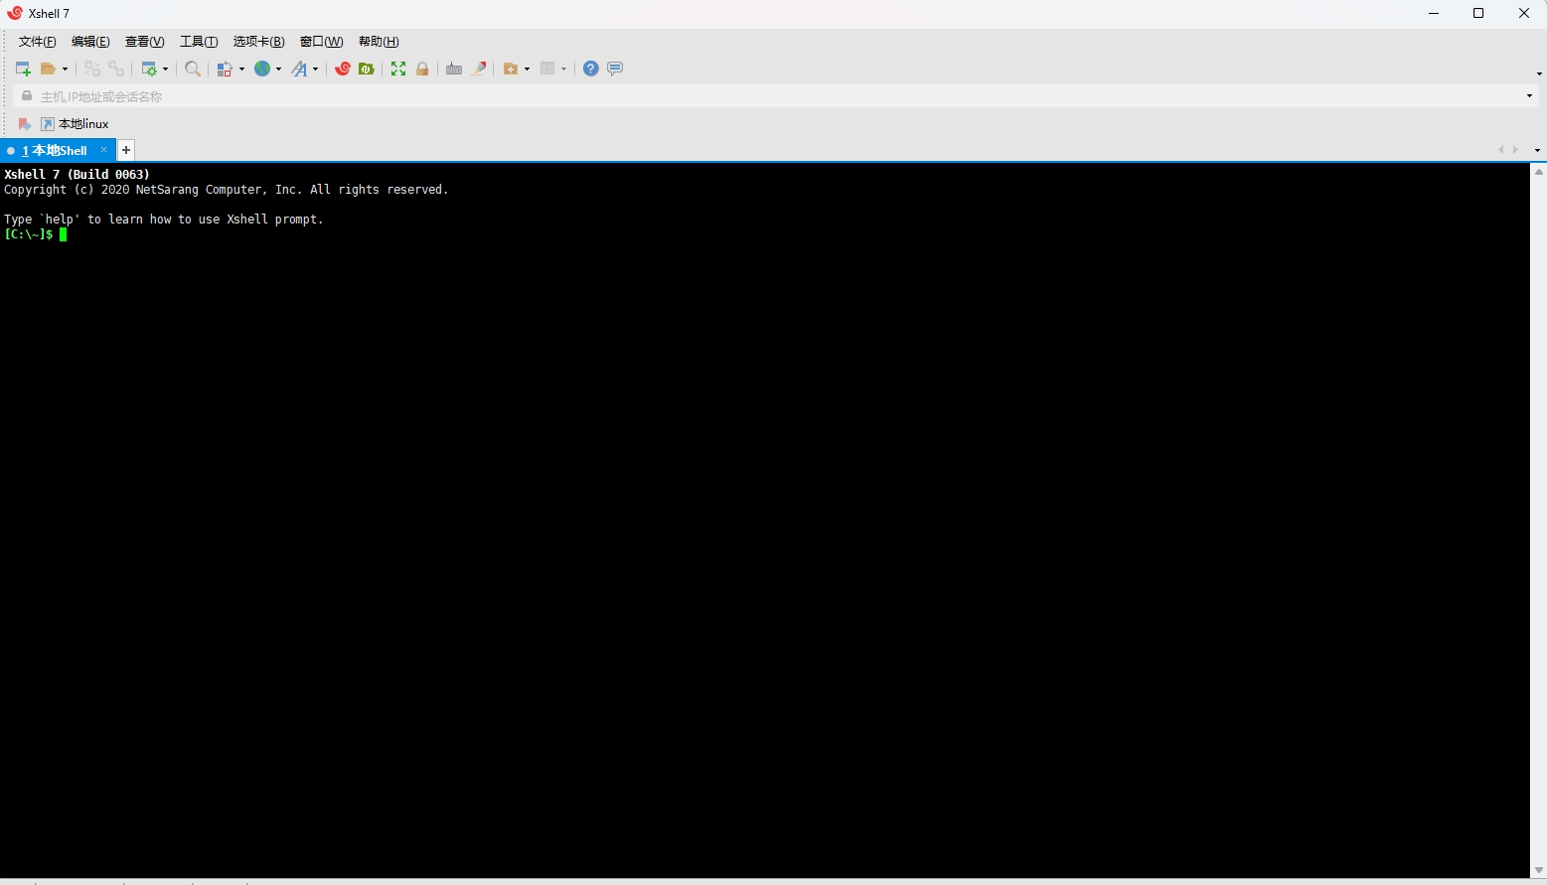This screenshot has width=1547, height=885.
Task: Click the padlock icon in address bar
Action: [x=27, y=96]
